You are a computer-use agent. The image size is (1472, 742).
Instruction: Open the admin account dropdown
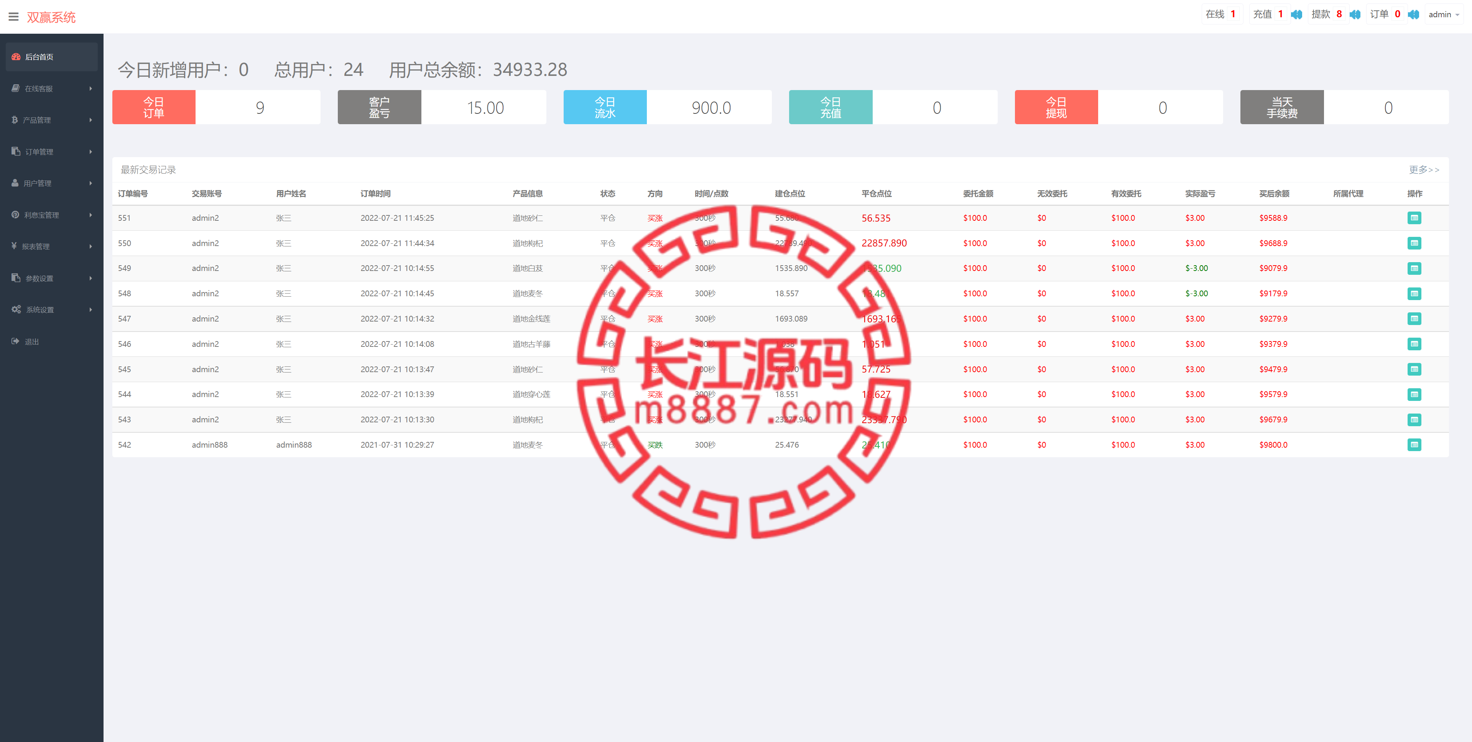1444,14
